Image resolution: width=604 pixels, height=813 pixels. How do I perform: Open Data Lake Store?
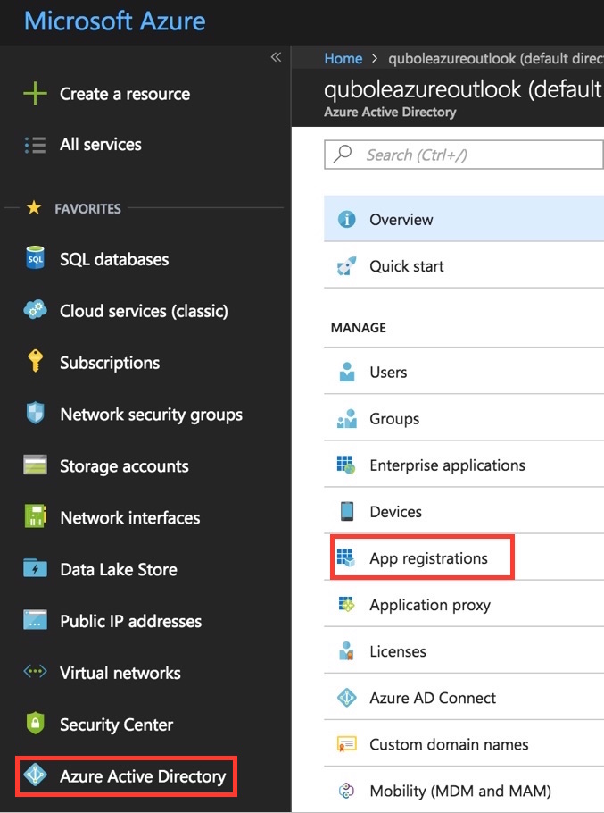119,569
